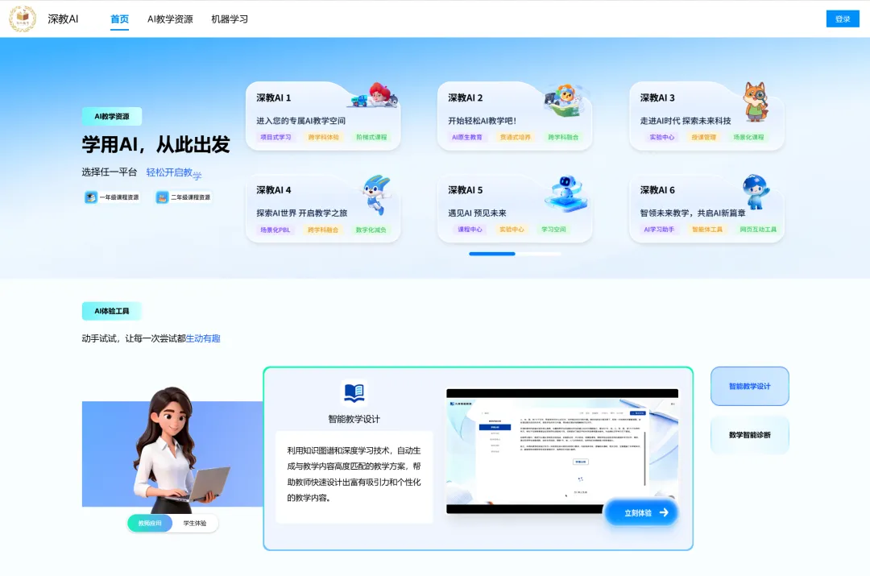Click the 开始轻松AI教学吧! subtitle

pyautogui.click(x=483, y=120)
